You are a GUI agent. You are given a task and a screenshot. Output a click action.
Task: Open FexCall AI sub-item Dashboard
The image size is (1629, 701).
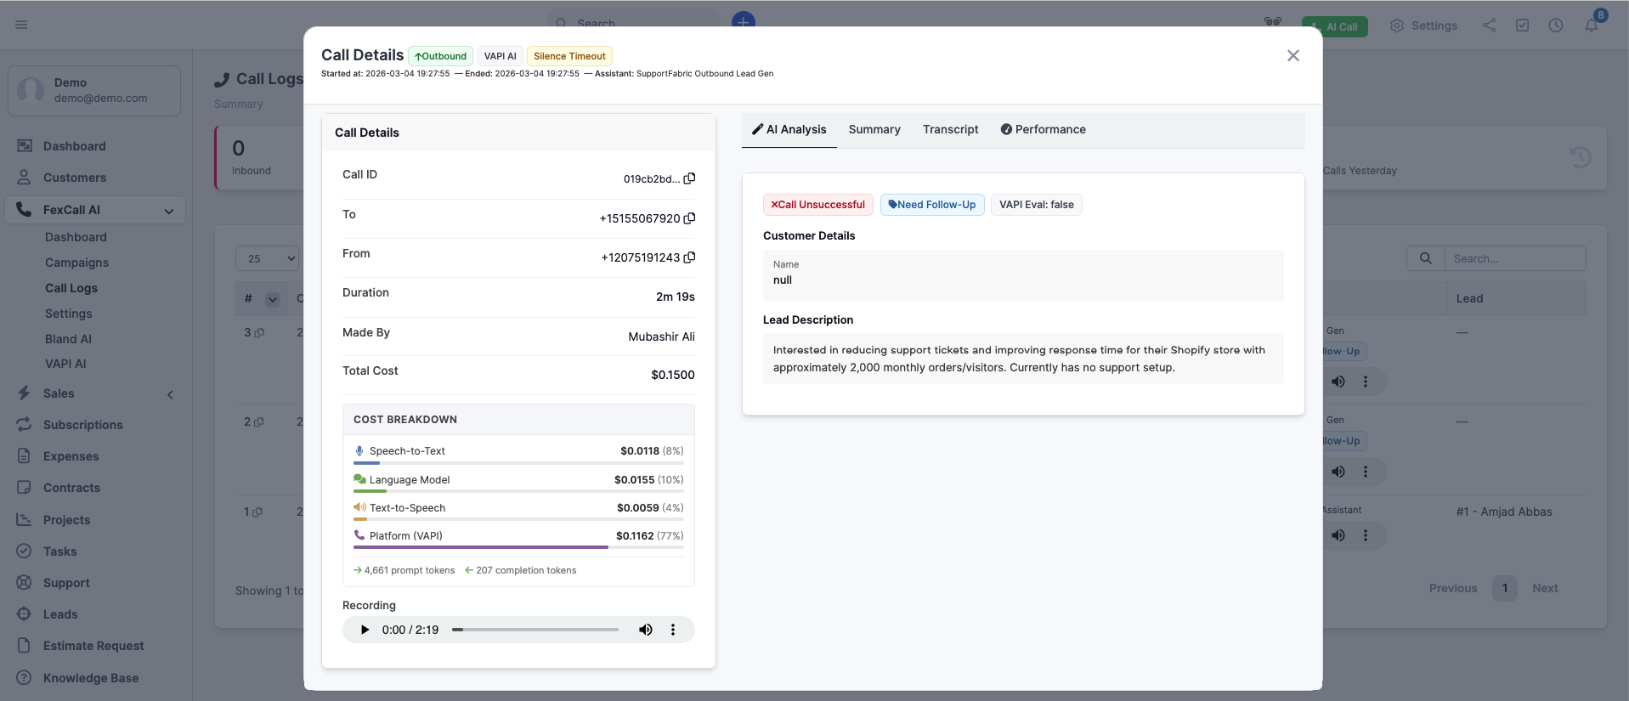[76, 237]
